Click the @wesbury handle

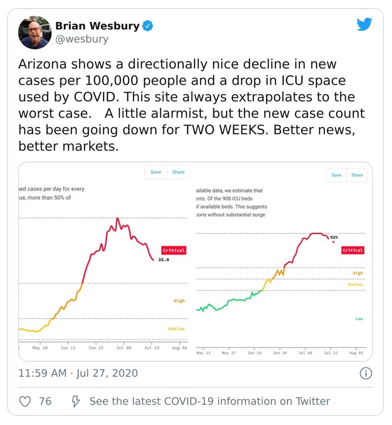tap(82, 39)
